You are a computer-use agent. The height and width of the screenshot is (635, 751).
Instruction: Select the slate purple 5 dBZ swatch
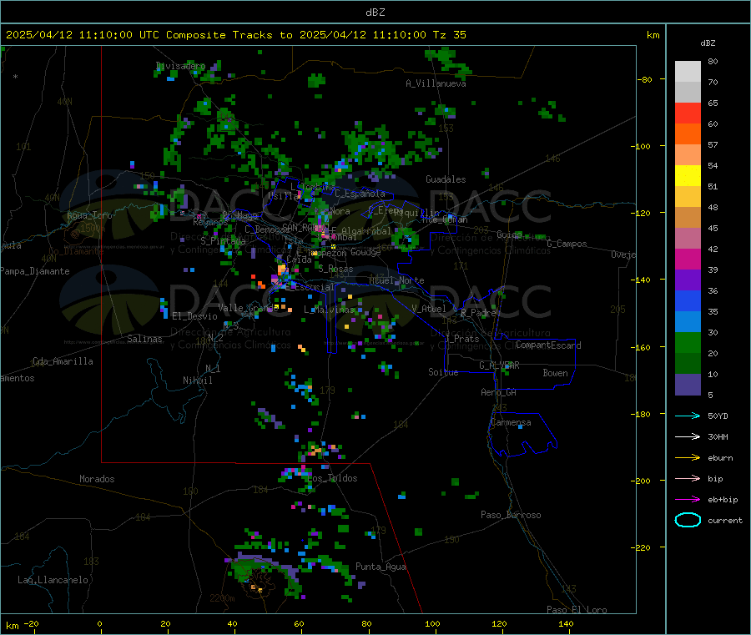pos(688,385)
